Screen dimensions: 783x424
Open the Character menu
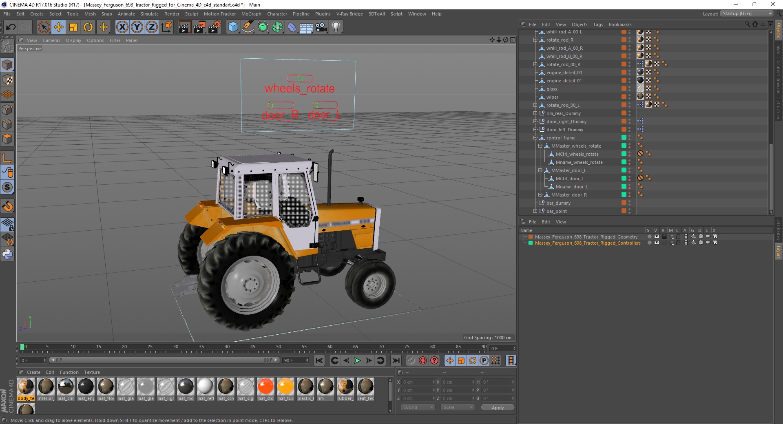277,14
